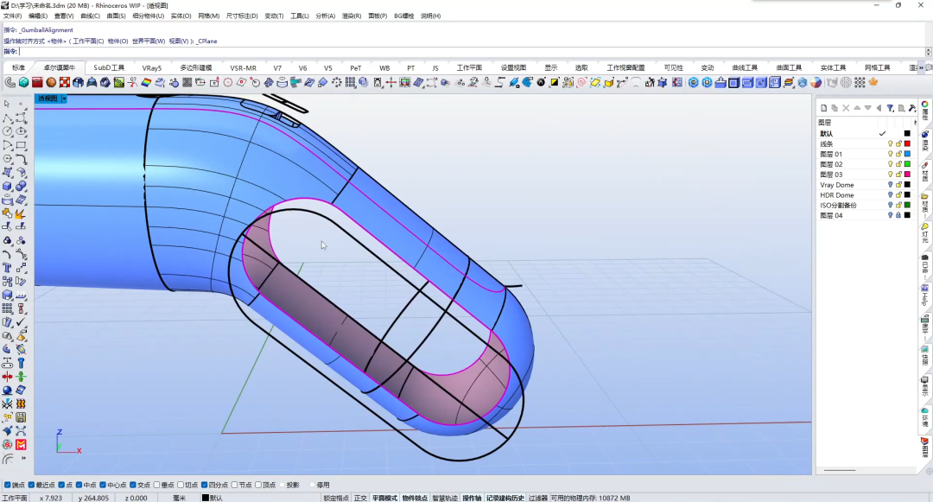Create a new layer in the layers panel
This screenshot has height=502, width=933.
point(823,108)
